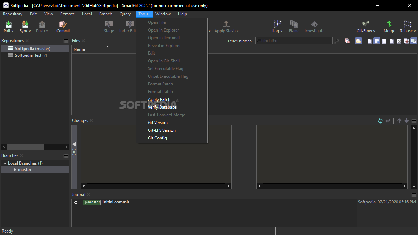Toggle the file icon with red minus
418x235 pixels.
pos(406,41)
